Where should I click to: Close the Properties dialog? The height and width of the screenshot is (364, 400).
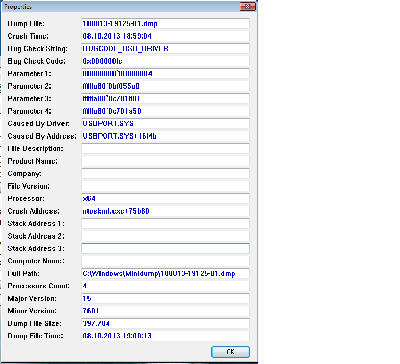click(x=247, y=7)
